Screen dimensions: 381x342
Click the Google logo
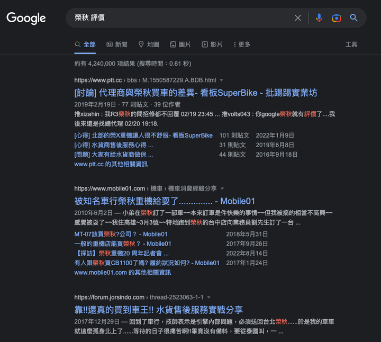(x=26, y=18)
